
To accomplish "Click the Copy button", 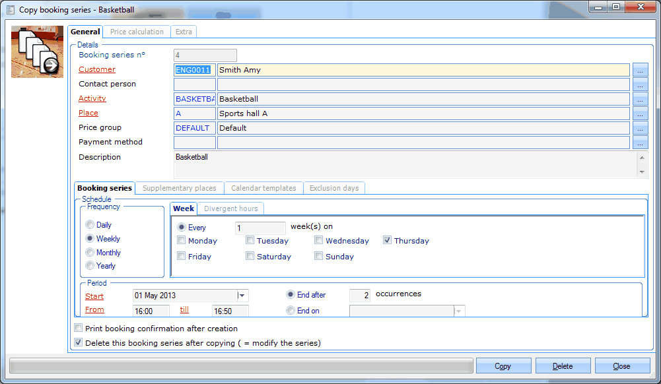I will click(x=503, y=365).
